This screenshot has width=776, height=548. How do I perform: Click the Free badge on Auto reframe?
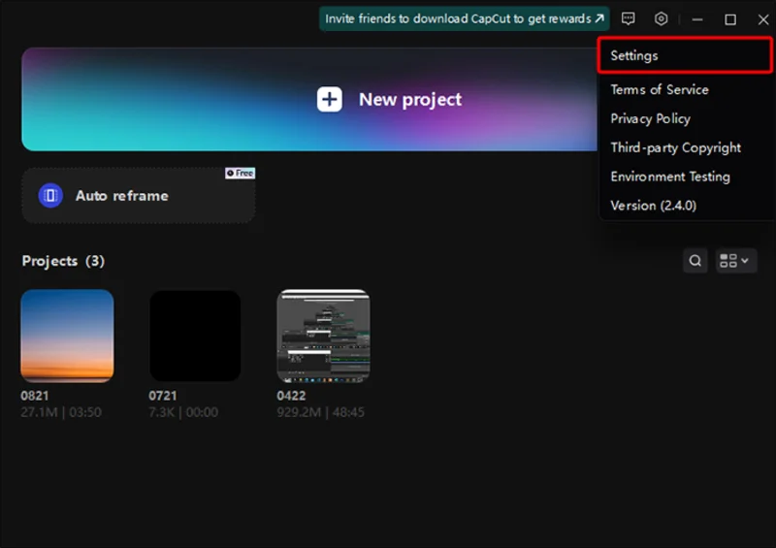240,173
